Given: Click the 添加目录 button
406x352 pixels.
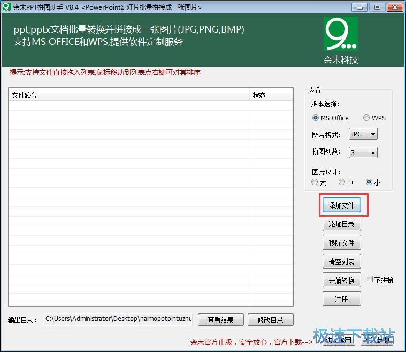Looking at the screenshot, I should tap(341, 224).
